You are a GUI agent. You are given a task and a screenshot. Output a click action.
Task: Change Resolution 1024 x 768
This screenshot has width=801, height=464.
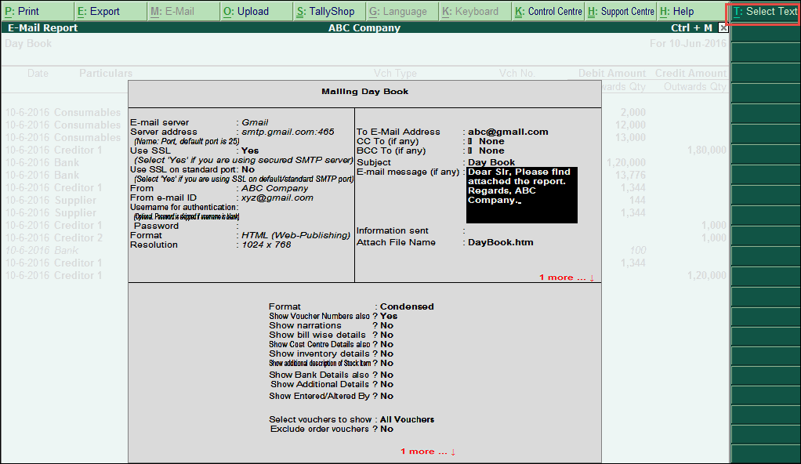pyautogui.click(x=266, y=245)
